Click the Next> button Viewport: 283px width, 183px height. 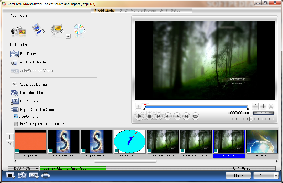point(238,176)
